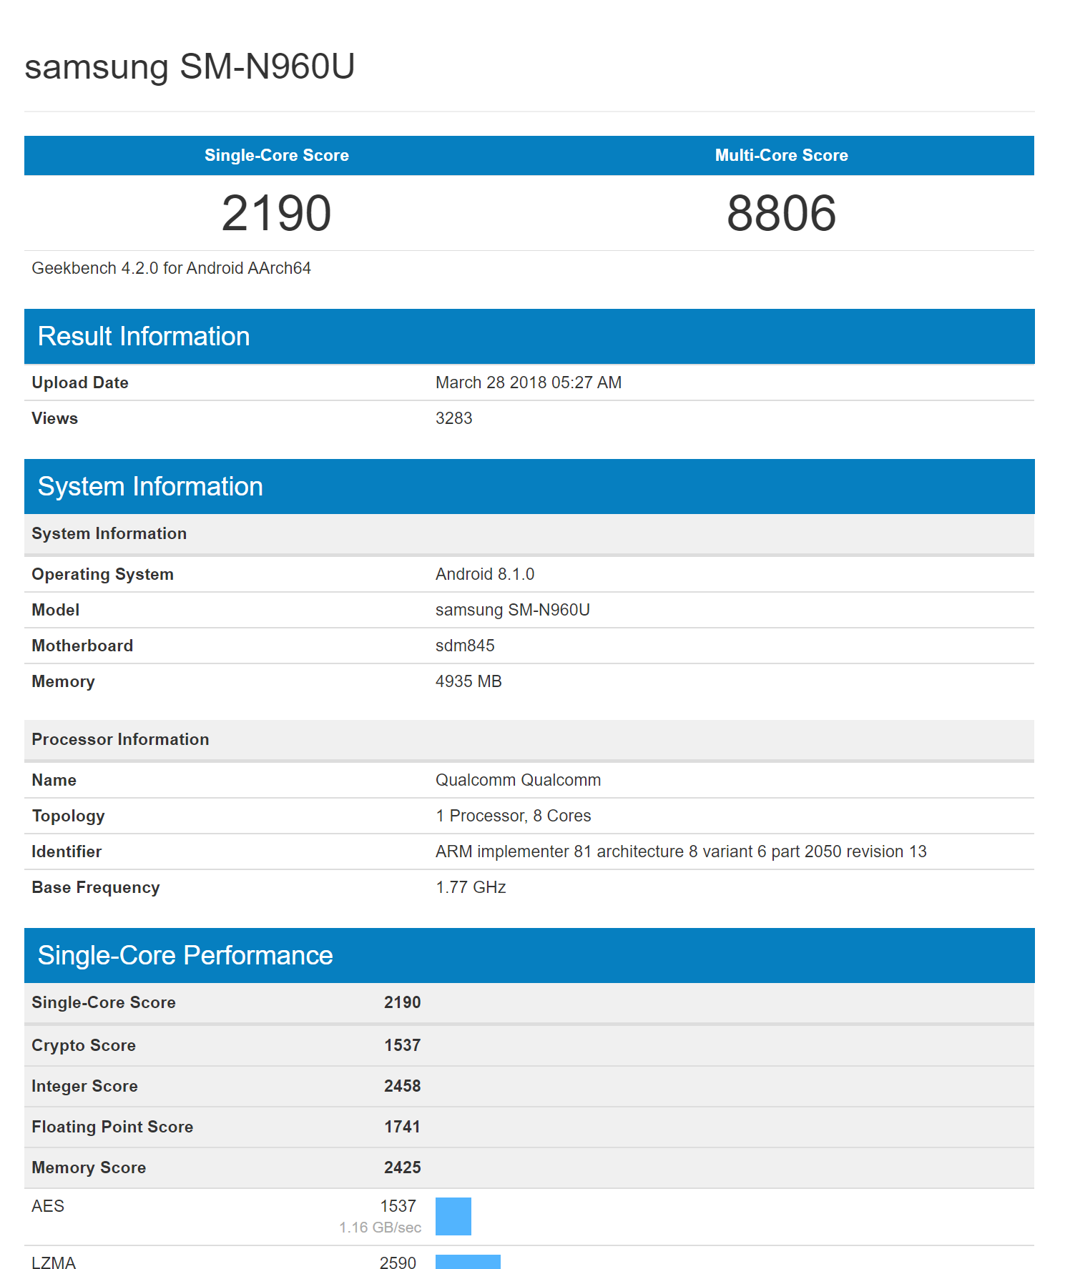The image size is (1065, 1269).
Task: Select the Crypto Score value 1537
Action: [403, 1045]
